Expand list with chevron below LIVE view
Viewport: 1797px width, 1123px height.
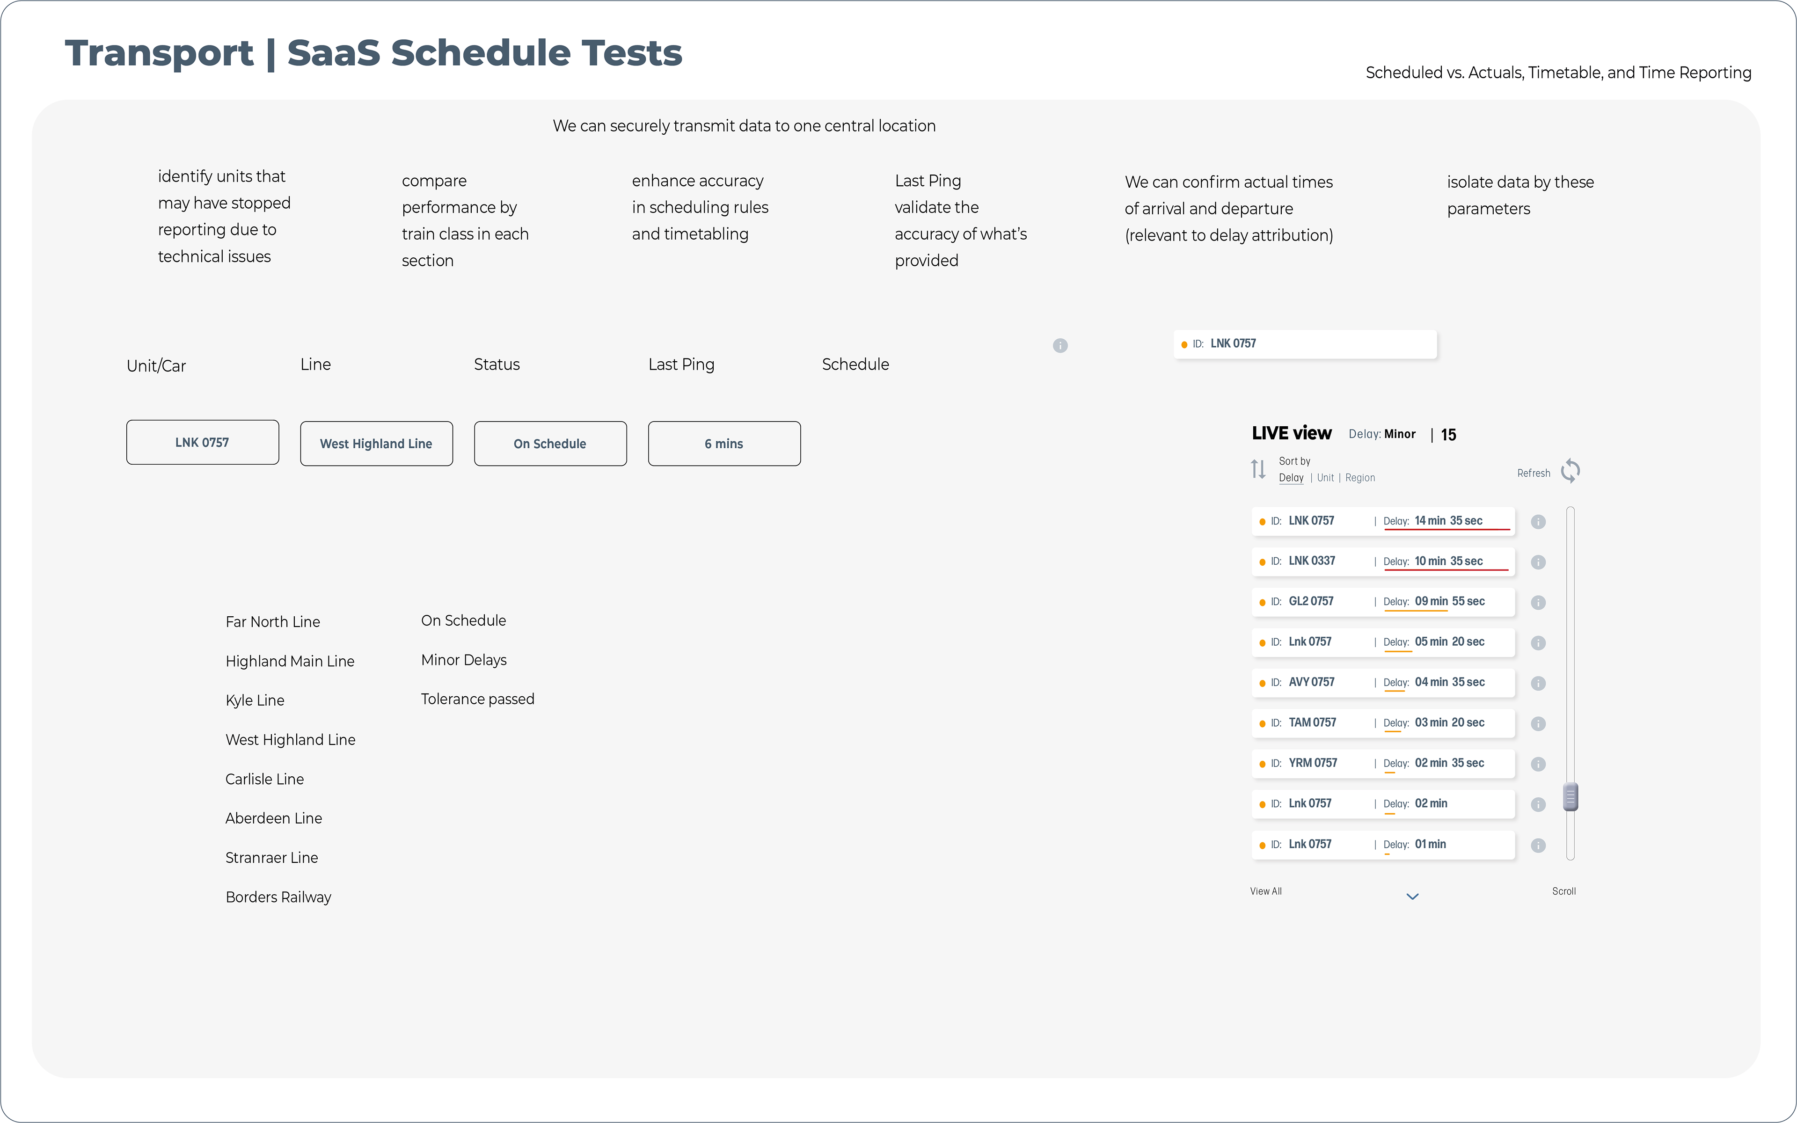[1412, 897]
